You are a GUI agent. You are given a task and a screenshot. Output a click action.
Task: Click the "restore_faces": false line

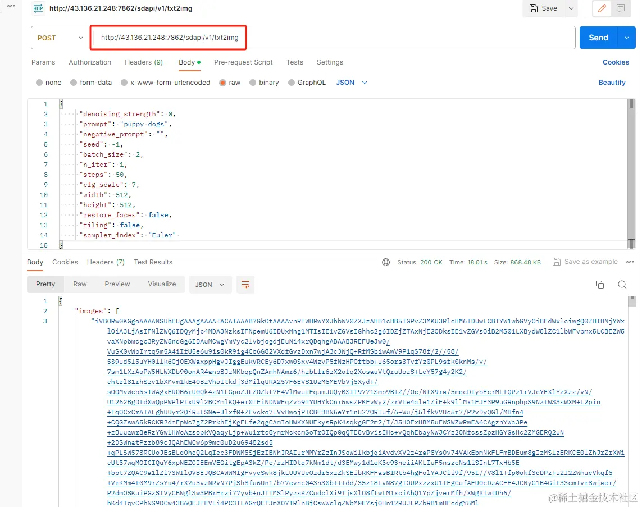126,215
